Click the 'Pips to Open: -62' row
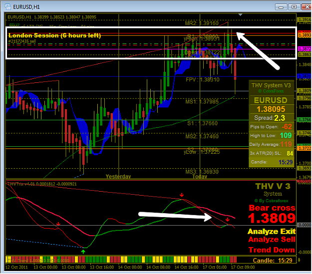312x274 pixels. tap(271, 127)
